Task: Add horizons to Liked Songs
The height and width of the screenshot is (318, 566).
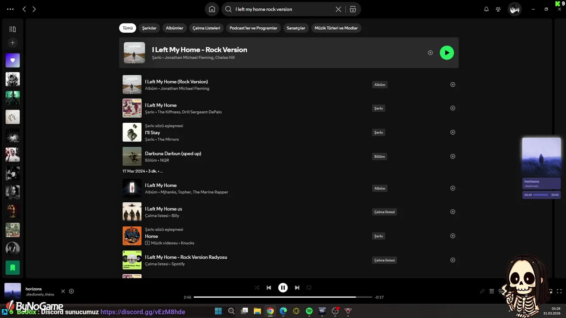Action: tap(71, 291)
